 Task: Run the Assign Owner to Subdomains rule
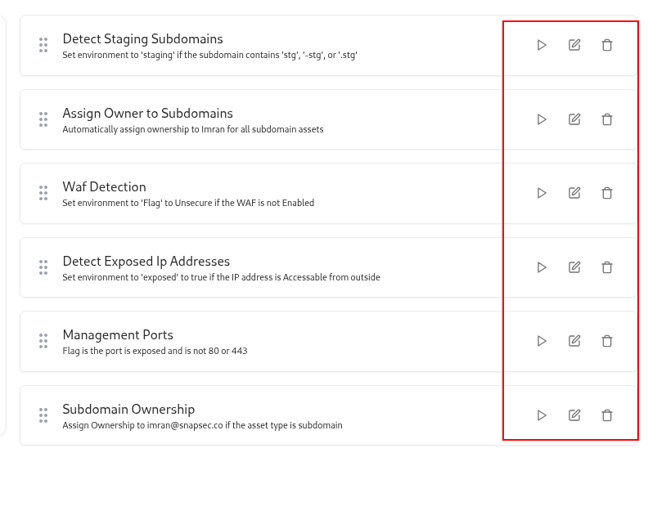click(x=541, y=119)
